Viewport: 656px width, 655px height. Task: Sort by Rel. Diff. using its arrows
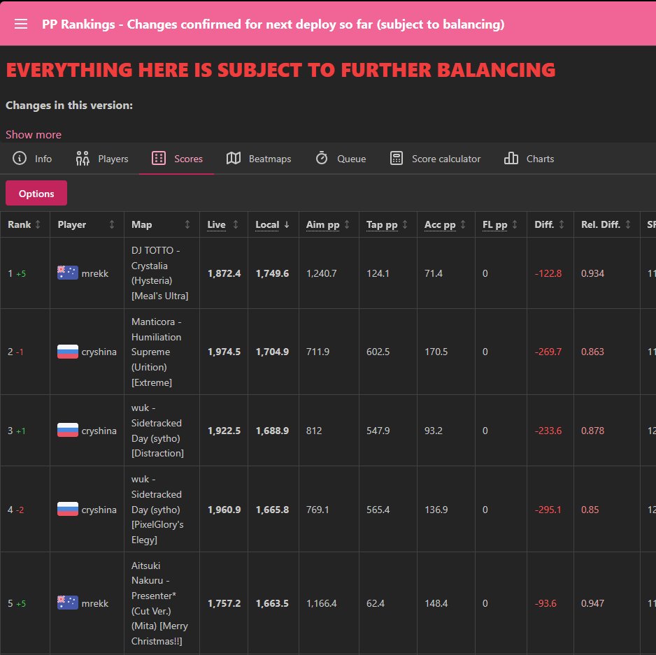point(628,224)
